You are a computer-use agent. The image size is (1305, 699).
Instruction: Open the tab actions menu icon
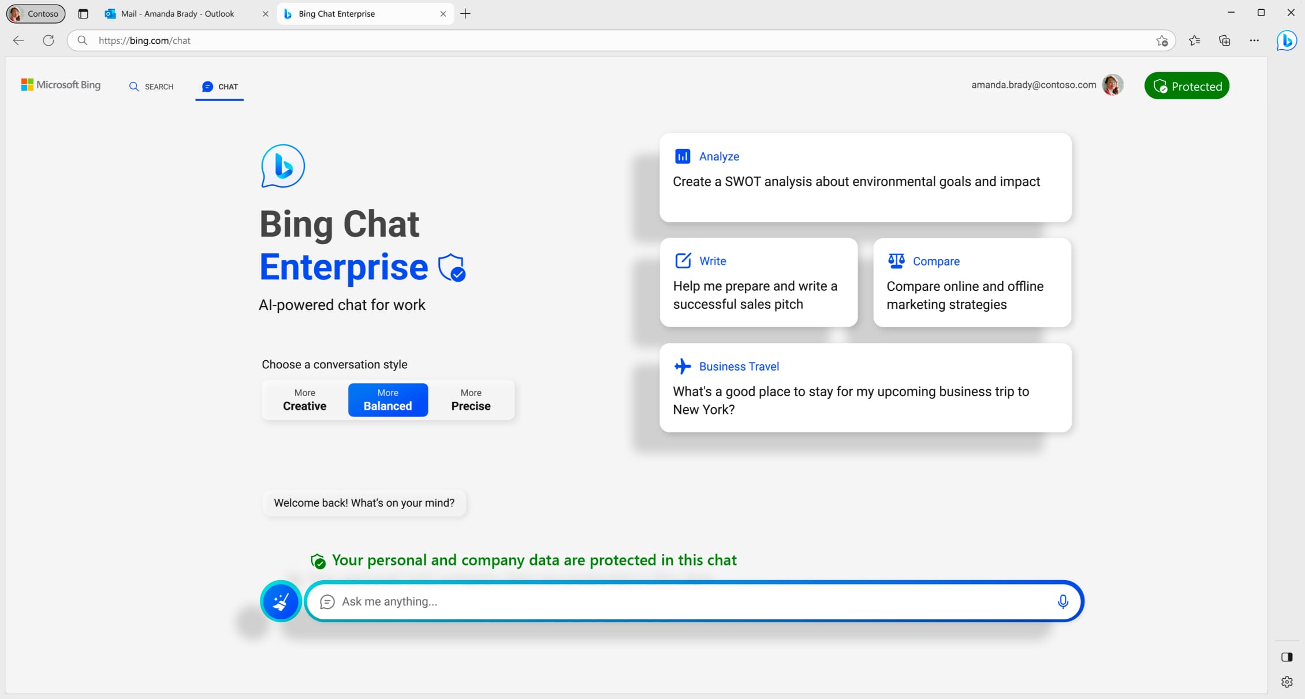click(83, 13)
